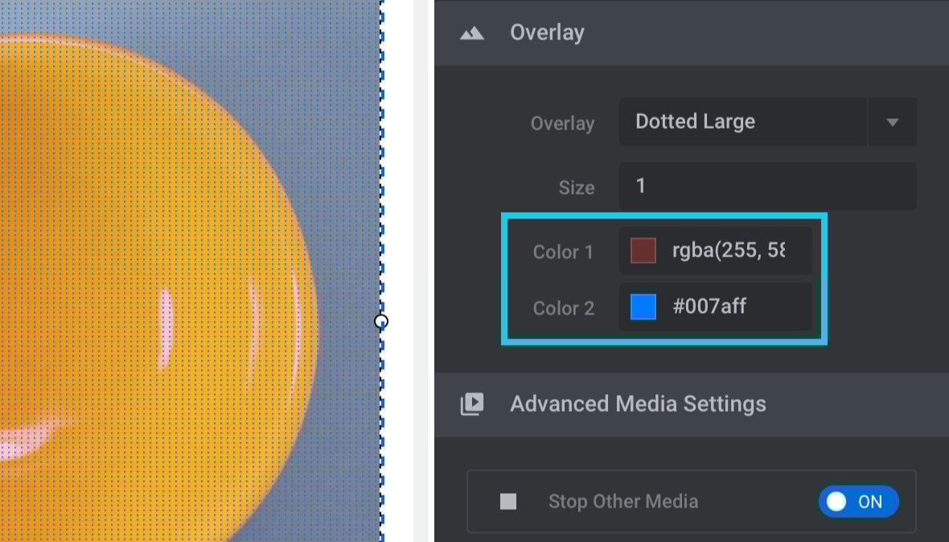Click the overlay dropdown arrow

pos(892,122)
